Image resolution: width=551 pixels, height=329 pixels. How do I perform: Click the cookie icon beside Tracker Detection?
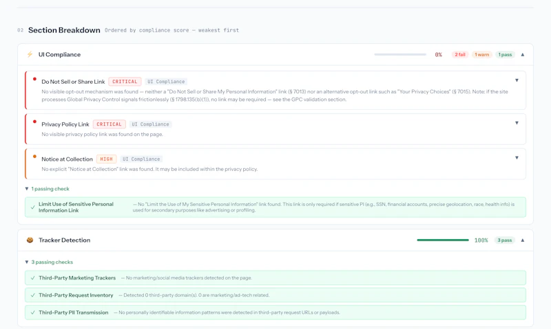coord(30,240)
